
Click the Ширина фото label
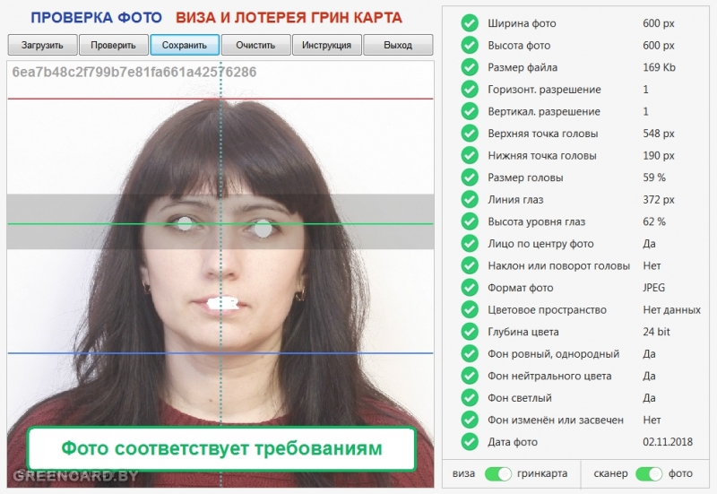[x=522, y=23]
